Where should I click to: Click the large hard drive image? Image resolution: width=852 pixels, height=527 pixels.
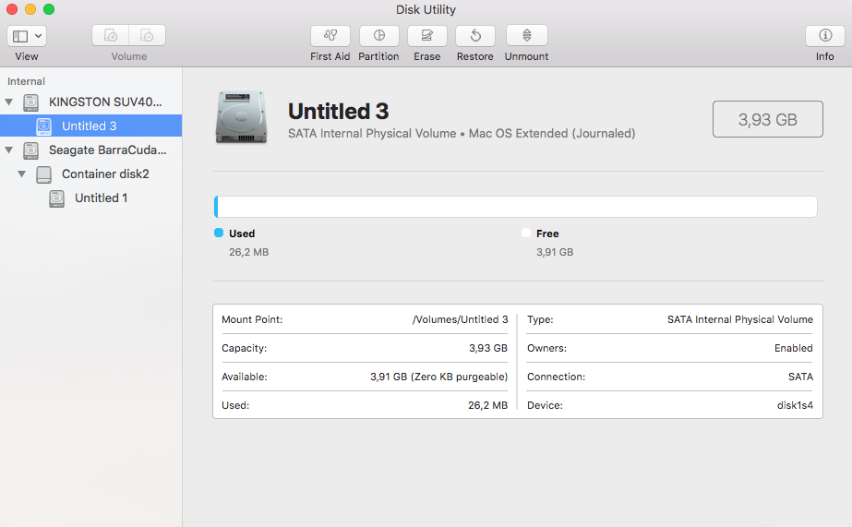241,117
